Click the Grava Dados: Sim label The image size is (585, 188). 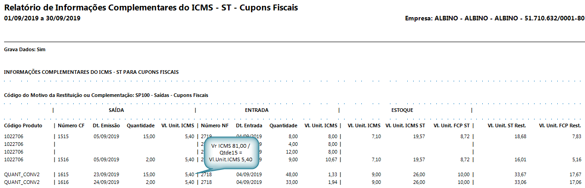[x=25, y=49]
